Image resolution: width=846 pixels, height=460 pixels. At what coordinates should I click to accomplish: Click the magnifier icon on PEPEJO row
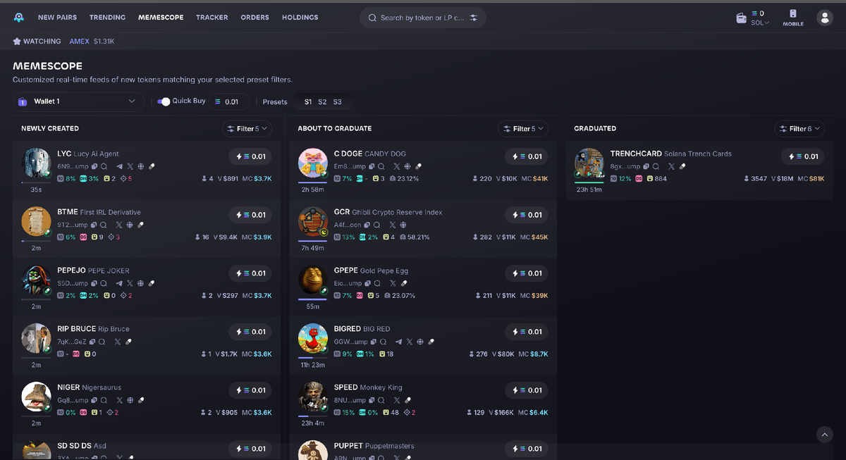click(104, 283)
